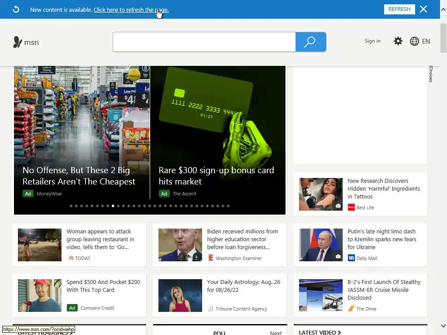Click the Washington Examiner logo icon
The image size is (447, 335).
(210, 258)
